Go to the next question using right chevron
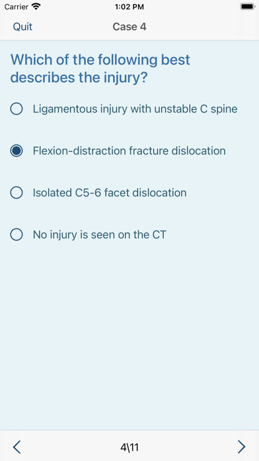Image resolution: width=259 pixels, height=461 pixels. click(241, 447)
